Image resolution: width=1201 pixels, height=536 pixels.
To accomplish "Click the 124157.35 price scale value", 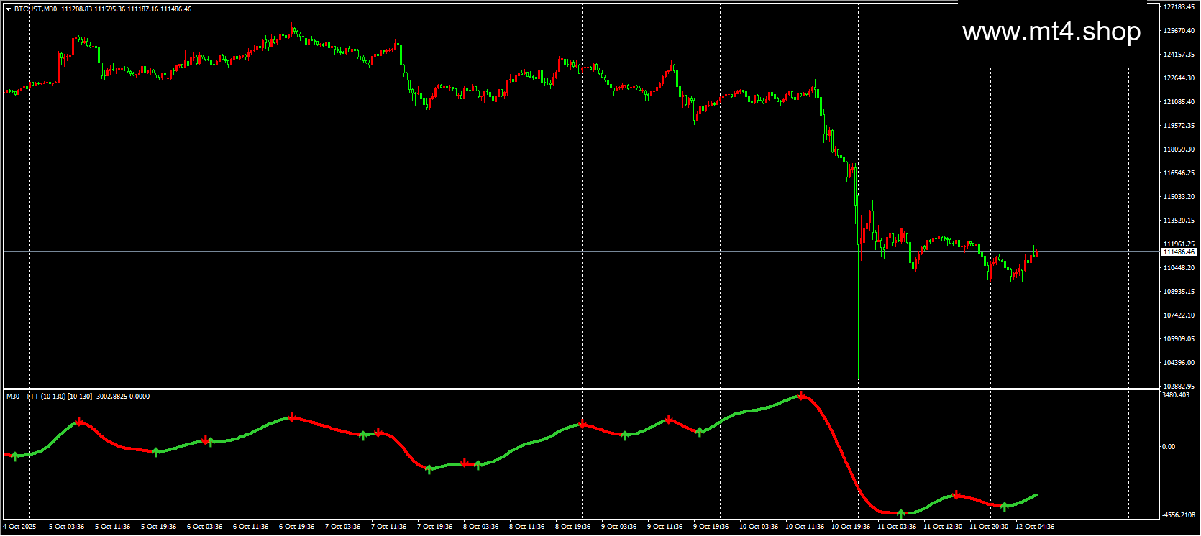I will (1179, 55).
